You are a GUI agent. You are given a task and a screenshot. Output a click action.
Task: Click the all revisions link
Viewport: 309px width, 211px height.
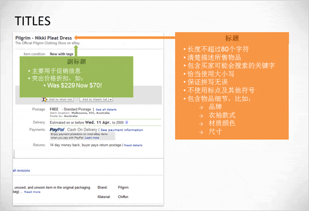21,171
